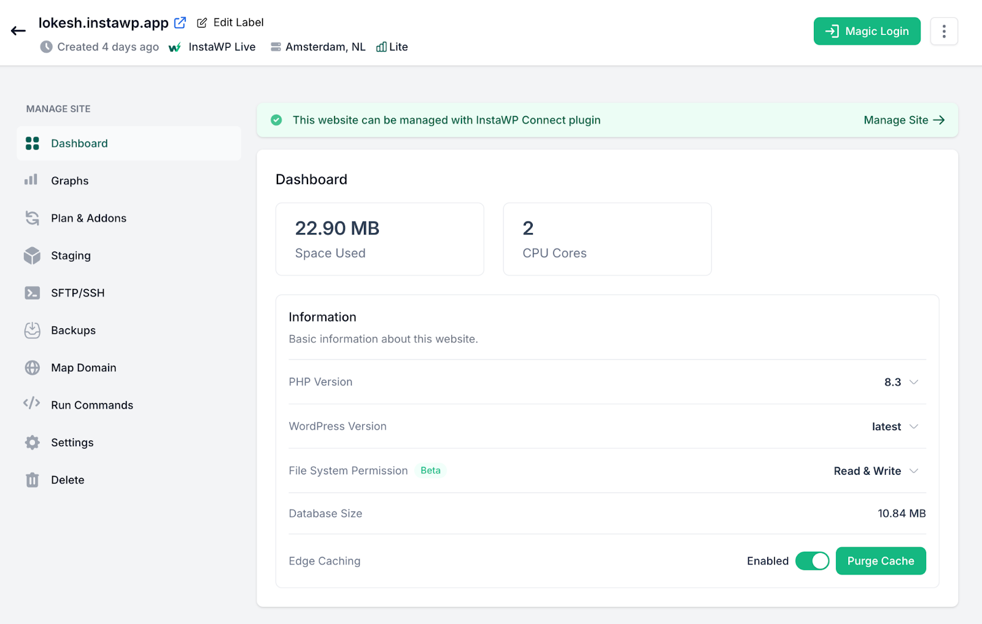Disable the Edge Caching toggle

click(813, 561)
